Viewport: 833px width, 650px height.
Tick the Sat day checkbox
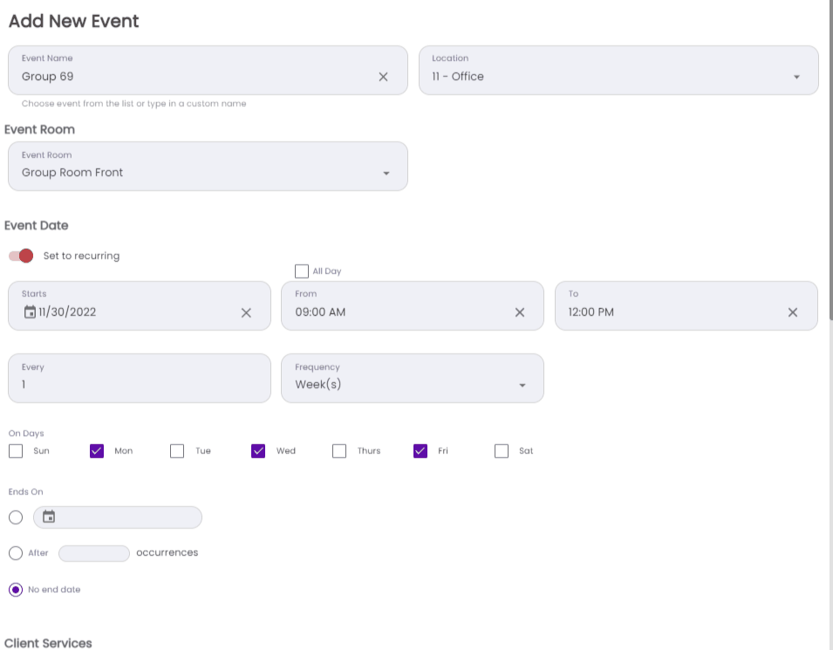[502, 451]
